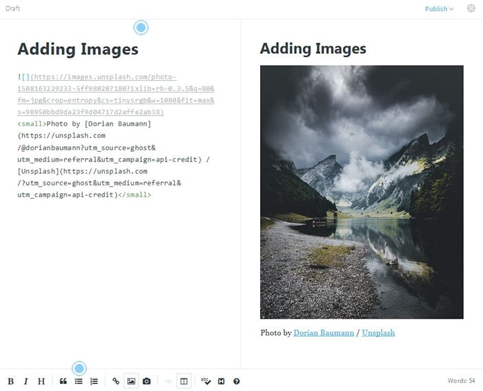Insert a heading using the H icon

point(41,381)
